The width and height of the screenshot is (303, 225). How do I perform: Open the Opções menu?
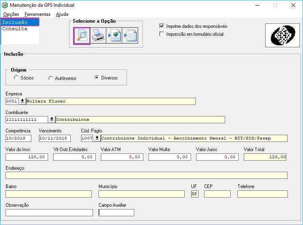click(11, 14)
